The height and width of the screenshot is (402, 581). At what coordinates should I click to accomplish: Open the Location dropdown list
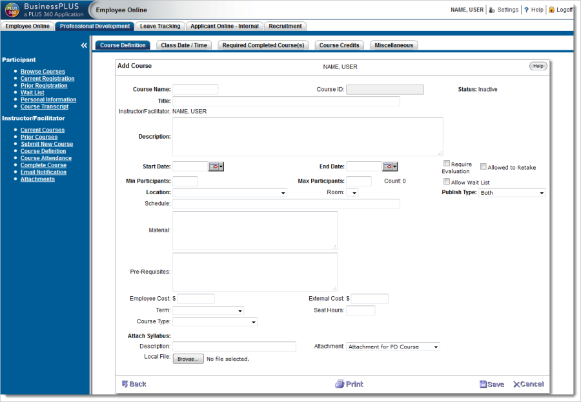coord(229,193)
